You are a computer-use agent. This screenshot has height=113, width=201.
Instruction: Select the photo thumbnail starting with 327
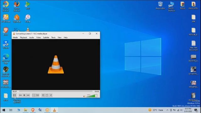pyautogui.click(x=193, y=71)
